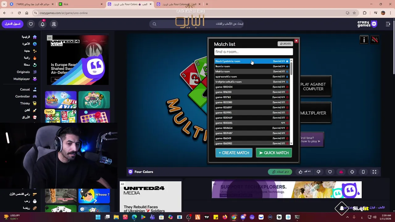Click the address bar URL
The width and height of the screenshot is (395, 222).
coord(64,13)
